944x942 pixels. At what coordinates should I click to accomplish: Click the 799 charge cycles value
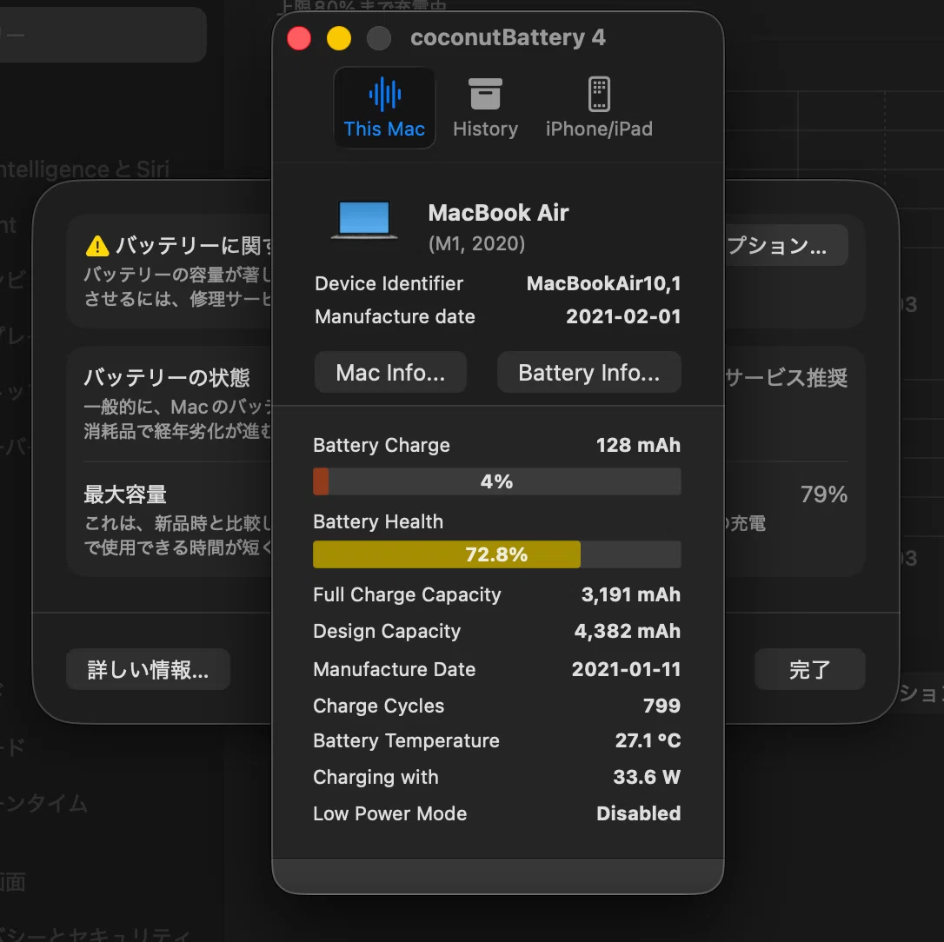coord(661,706)
